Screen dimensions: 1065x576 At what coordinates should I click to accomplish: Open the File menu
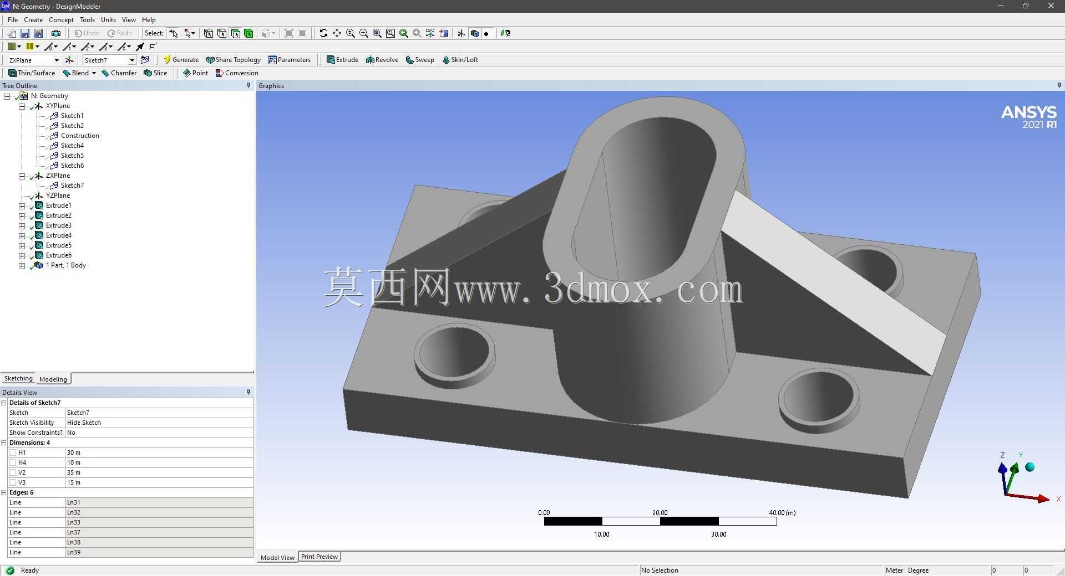coord(13,20)
